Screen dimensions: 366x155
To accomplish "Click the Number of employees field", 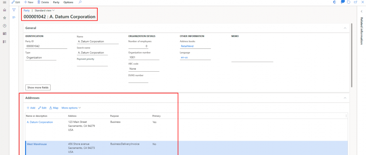I will pyautogui.click(x=138, y=46).
